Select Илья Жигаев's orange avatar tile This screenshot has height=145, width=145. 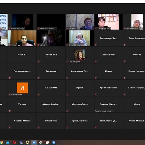[x=22, y=88]
